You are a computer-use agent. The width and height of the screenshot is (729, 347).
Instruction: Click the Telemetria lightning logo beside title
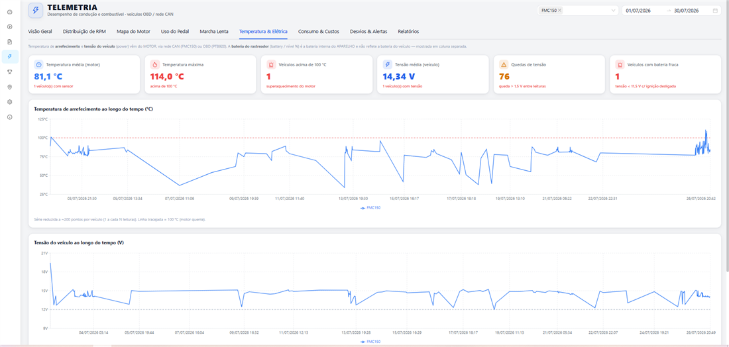(36, 10)
